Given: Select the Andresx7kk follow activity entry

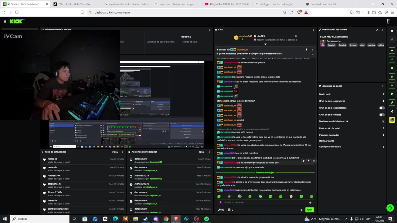Looking at the screenshot, I should point(84,177).
